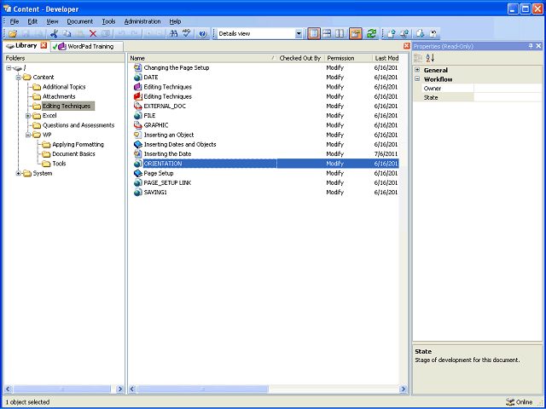Click the icon beside Changing the Page Setup
Viewport: 546px width, 409px height.
(x=138, y=68)
